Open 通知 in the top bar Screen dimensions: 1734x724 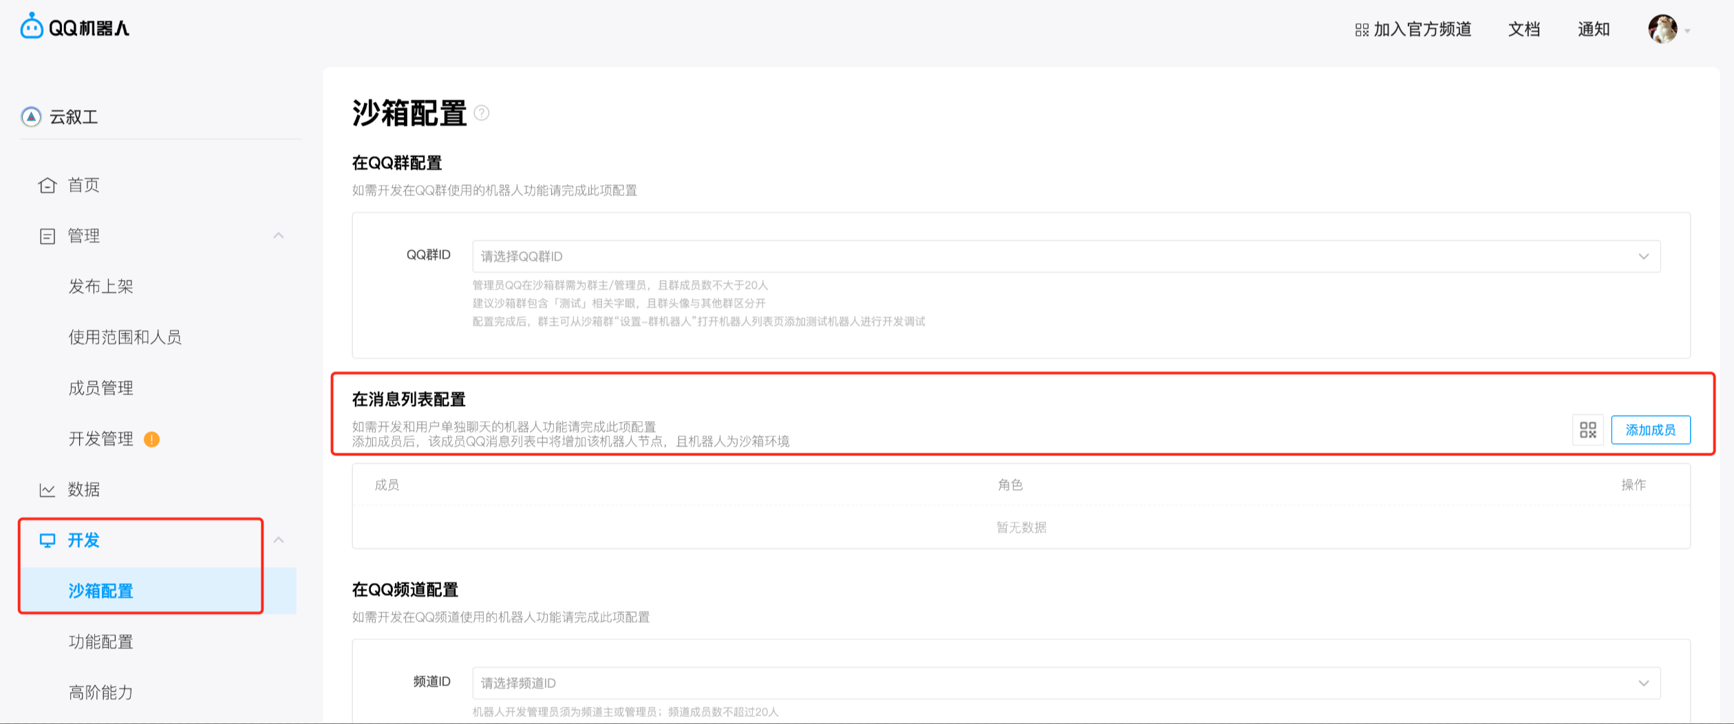tap(1593, 30)
